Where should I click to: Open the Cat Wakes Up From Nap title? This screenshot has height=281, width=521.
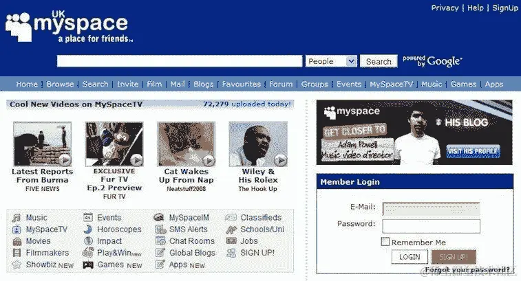click(186, 176)
